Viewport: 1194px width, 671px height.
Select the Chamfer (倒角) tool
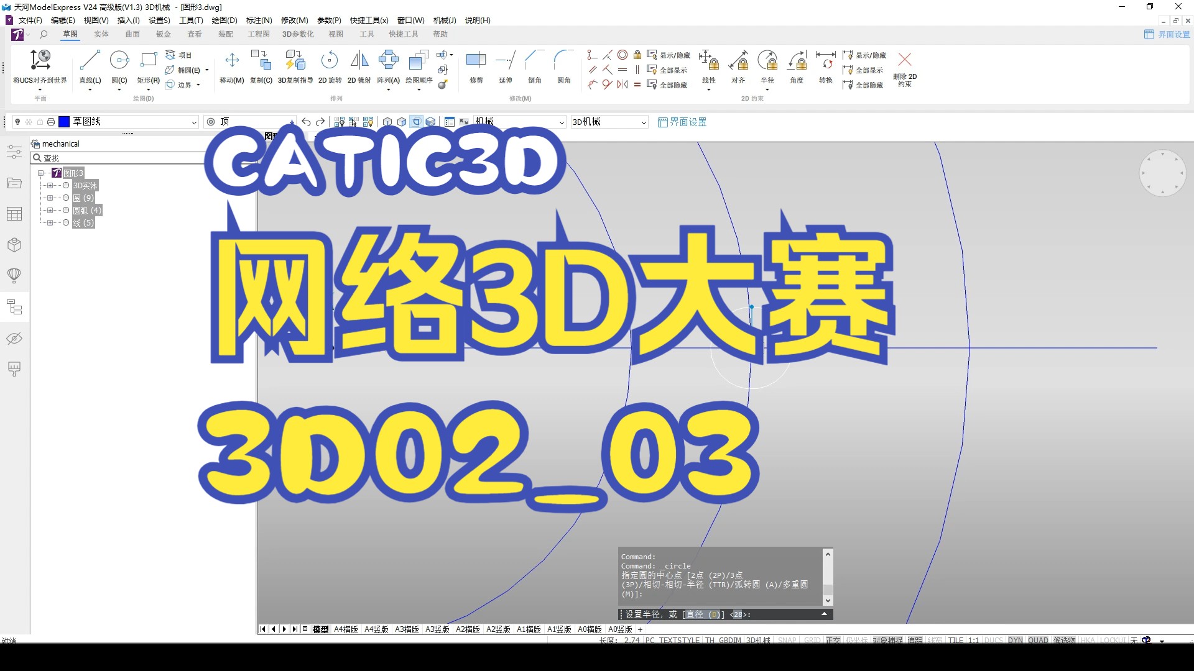click(535, 67)
